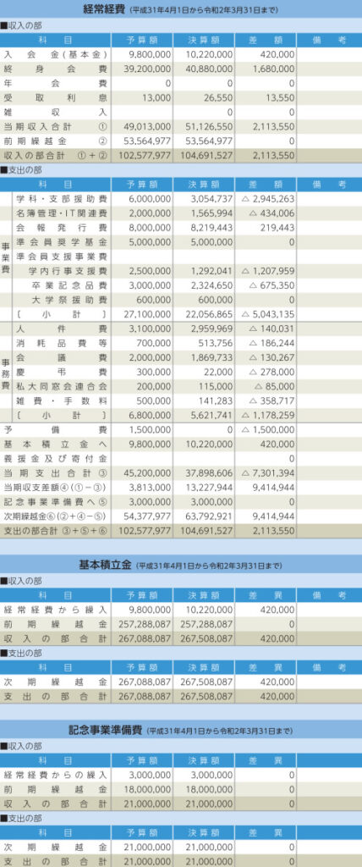Click the actual value 2,324,650
The image size is (362, 867).
211,285
